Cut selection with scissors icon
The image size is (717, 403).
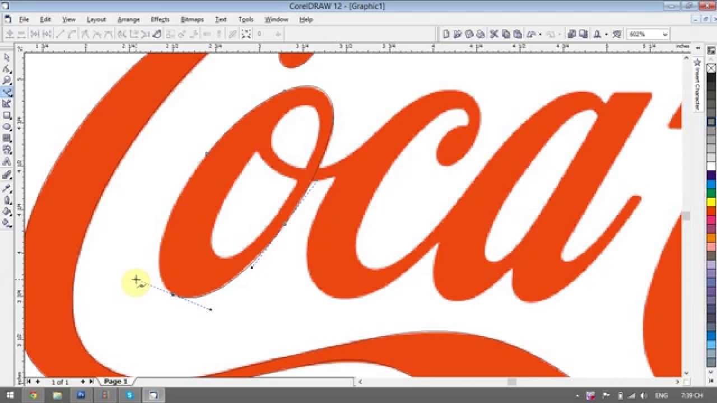pyautogui.click(x=494, y=34)
